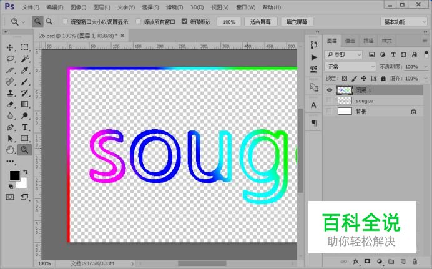Toggle lock transparent pixels

pos(345,79)
